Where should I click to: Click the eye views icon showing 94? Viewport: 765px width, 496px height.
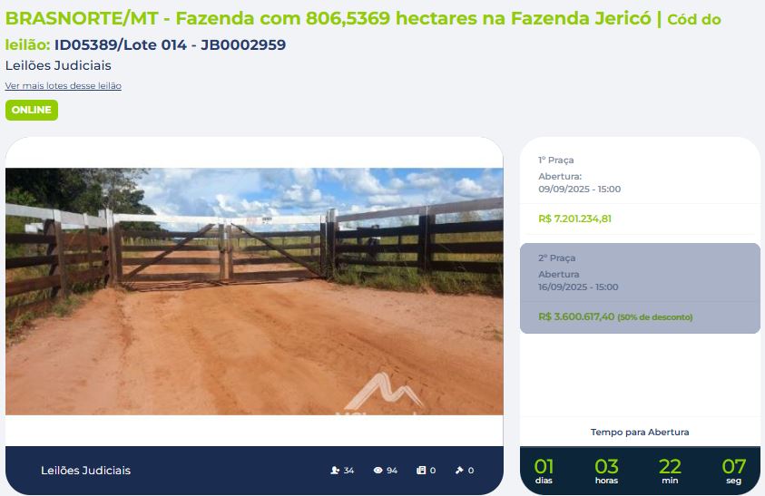pyautogui.click(x=378, y=470)
